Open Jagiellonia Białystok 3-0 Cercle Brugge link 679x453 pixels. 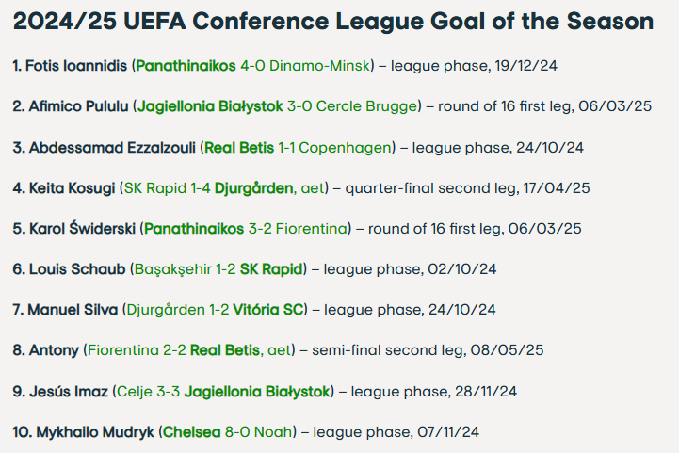coord(278,106)
